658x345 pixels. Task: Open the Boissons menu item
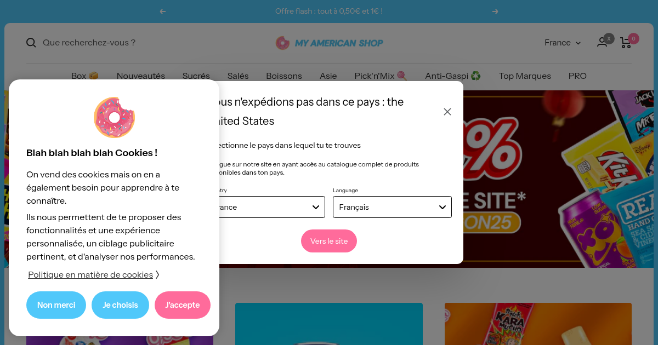point(284,76)
